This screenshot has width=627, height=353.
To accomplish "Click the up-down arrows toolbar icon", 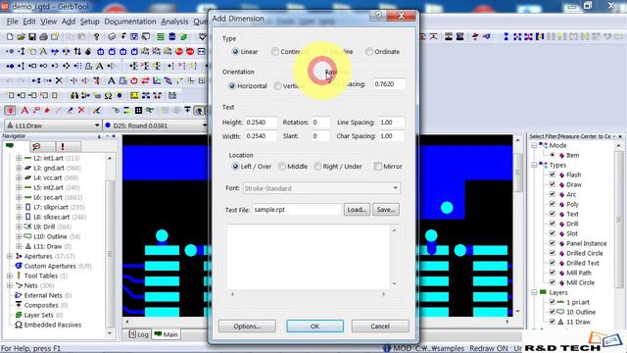I will click(77, 51).
